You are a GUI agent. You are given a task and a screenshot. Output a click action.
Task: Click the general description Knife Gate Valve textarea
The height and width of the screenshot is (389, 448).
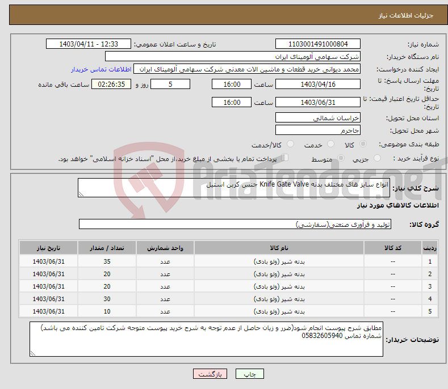click(234, 188)
